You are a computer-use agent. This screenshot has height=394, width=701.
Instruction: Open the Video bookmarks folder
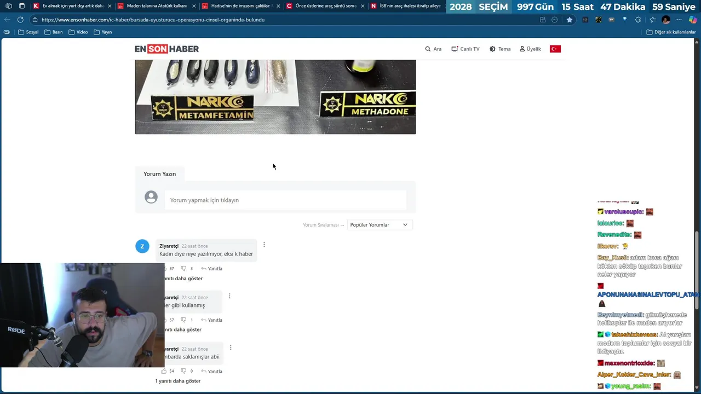coord(78,32)
